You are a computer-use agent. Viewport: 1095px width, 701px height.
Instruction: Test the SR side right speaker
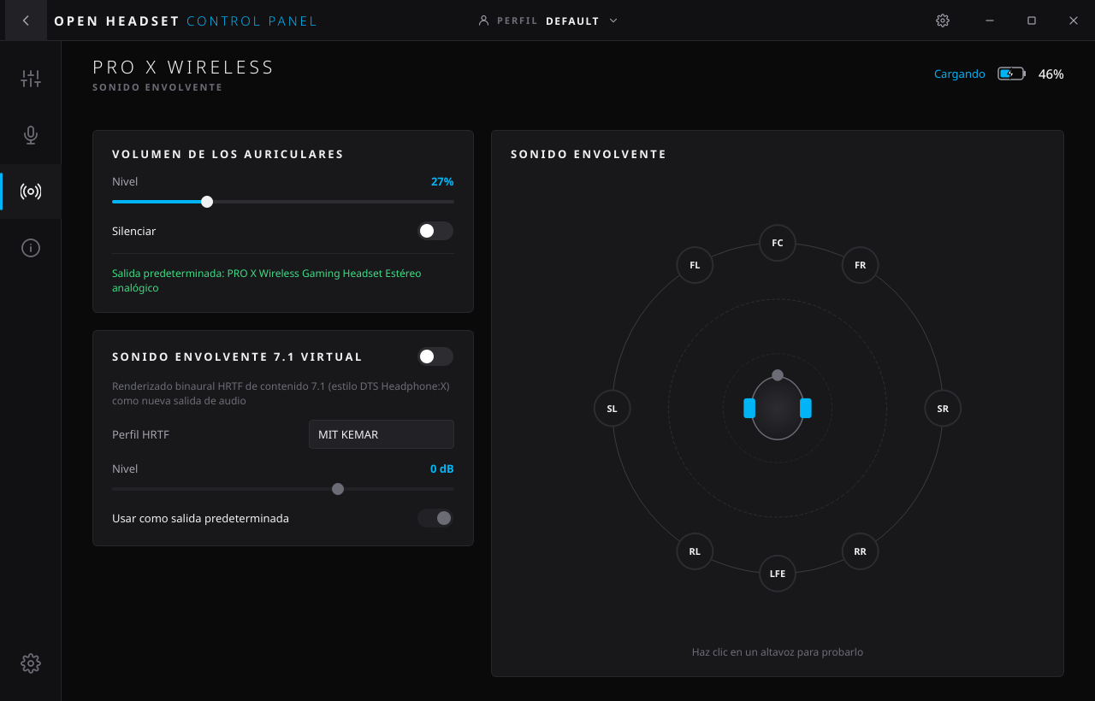click(x=943, y=409)
